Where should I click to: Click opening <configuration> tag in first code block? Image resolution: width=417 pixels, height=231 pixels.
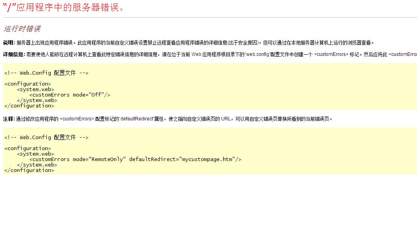(x=28, y=84)
